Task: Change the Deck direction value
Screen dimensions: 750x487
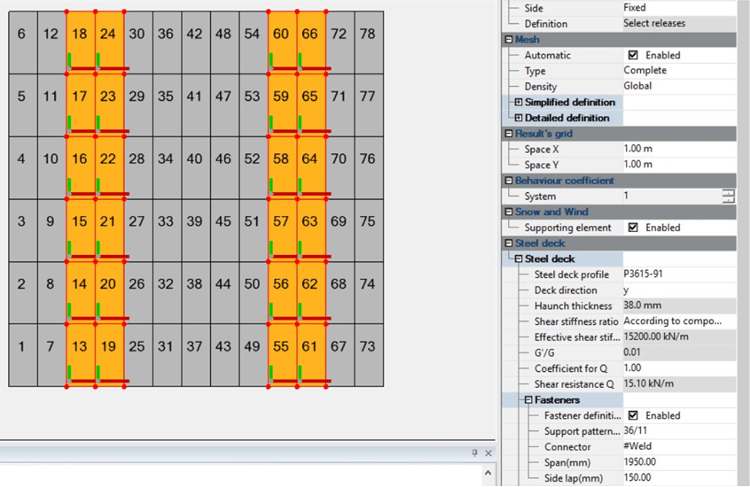Action: pyautogui.click(x=678, y=290)
